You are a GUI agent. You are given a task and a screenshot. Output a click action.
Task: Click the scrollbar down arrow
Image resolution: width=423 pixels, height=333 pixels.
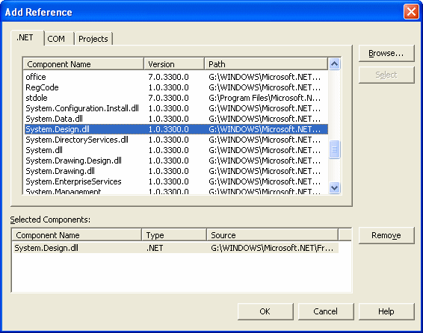coord(335,187)
